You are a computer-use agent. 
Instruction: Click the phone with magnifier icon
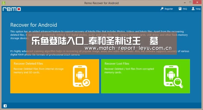coord(173,77)
